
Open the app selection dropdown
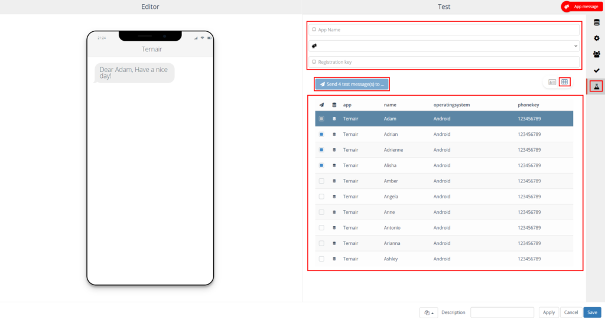click(x=444, y=46)
